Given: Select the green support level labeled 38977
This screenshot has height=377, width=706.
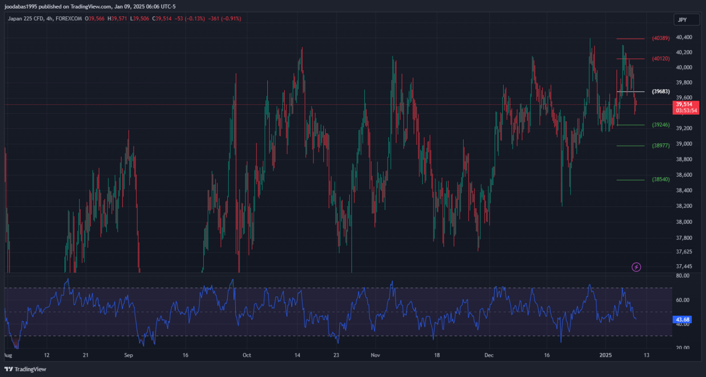Looking at the screenshot, I should click(661, 146).
